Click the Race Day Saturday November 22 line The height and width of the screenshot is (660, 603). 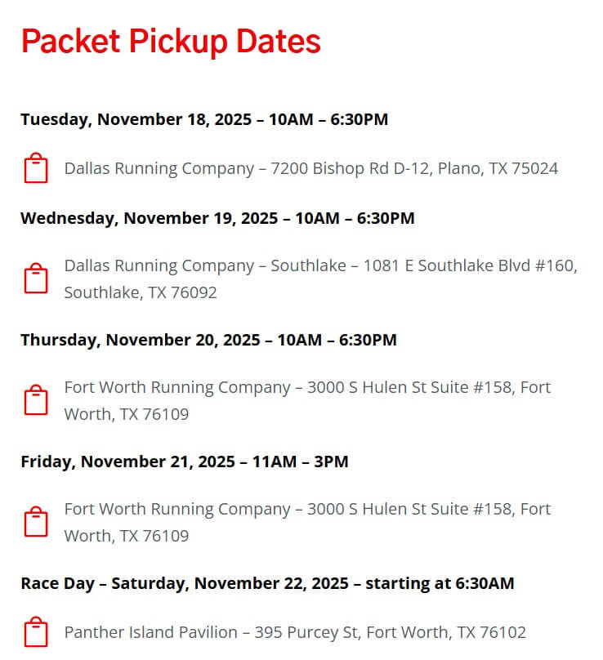267,583
